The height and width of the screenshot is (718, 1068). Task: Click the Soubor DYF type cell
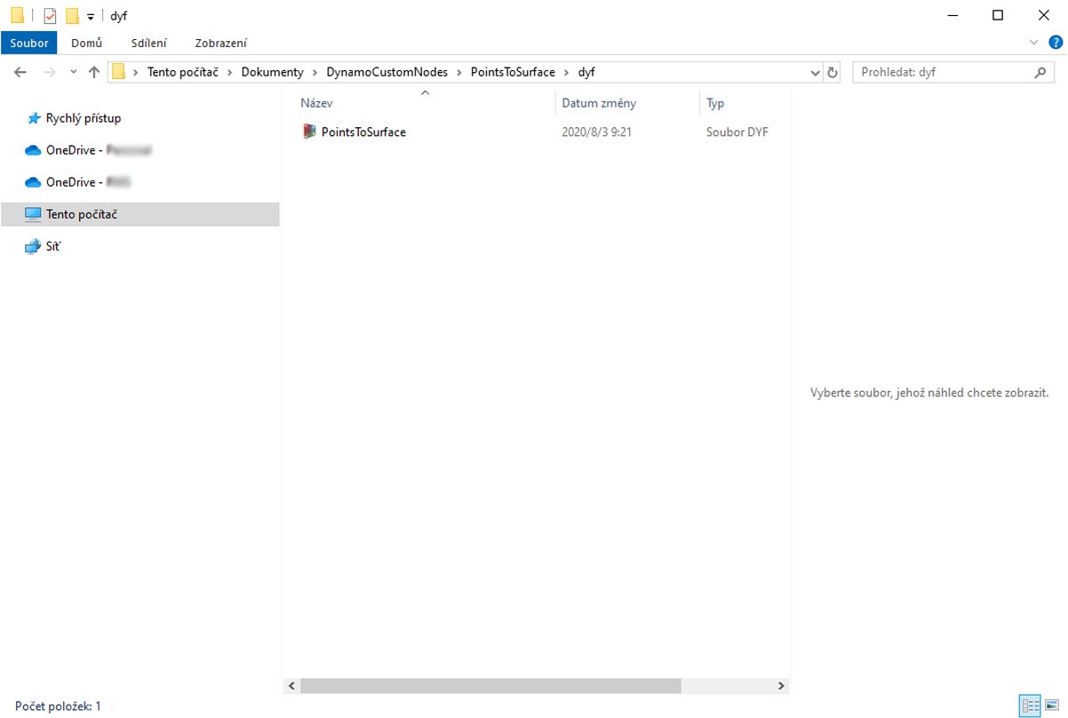pyautogui.click(x=737, y=132)
